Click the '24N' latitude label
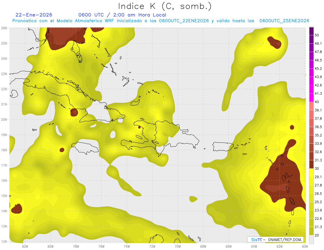Viewport: 324px width, 250px height. pos(4,59)
